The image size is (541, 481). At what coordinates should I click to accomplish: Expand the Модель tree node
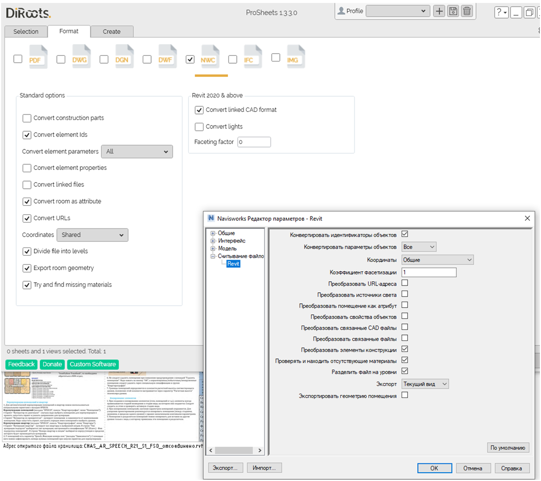click(213, 249)
